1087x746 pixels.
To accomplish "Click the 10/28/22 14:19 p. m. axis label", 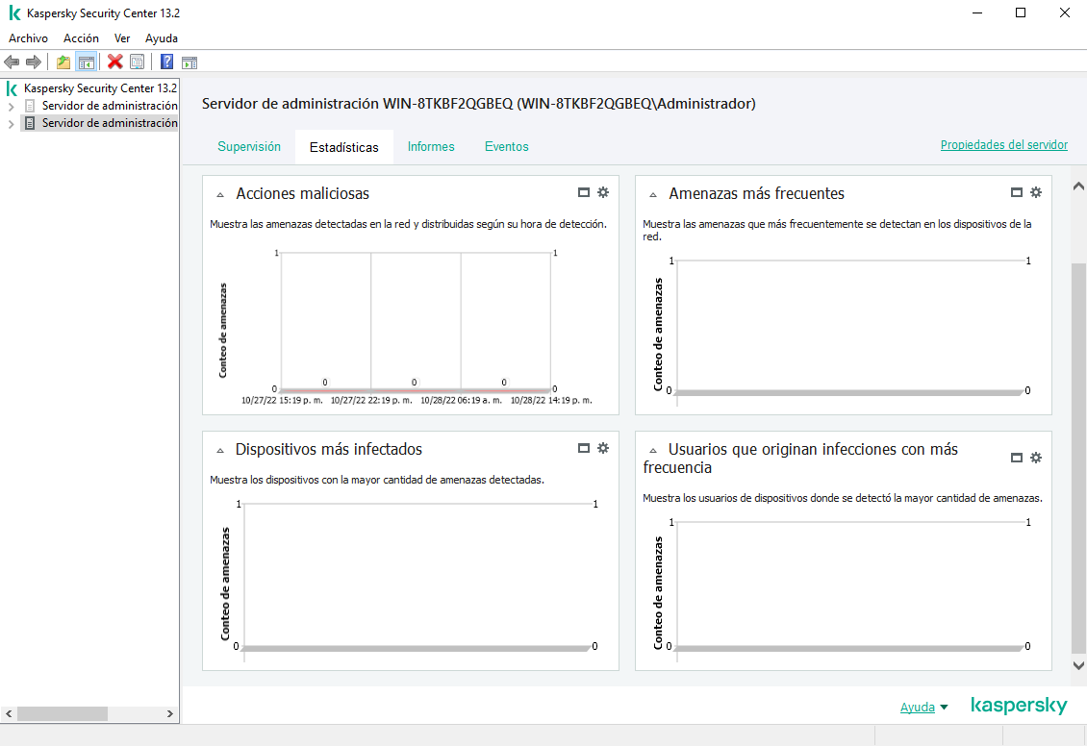I will click(x=551, y=400).
